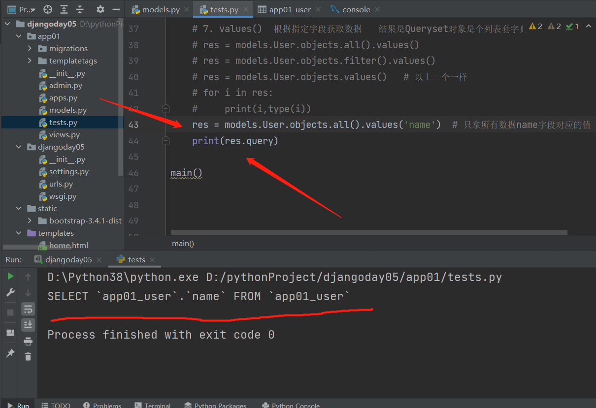The image size is (596, 408).
Task: Click the Restore Layout icon in Run panel
Action: click(x=10, y=333)
